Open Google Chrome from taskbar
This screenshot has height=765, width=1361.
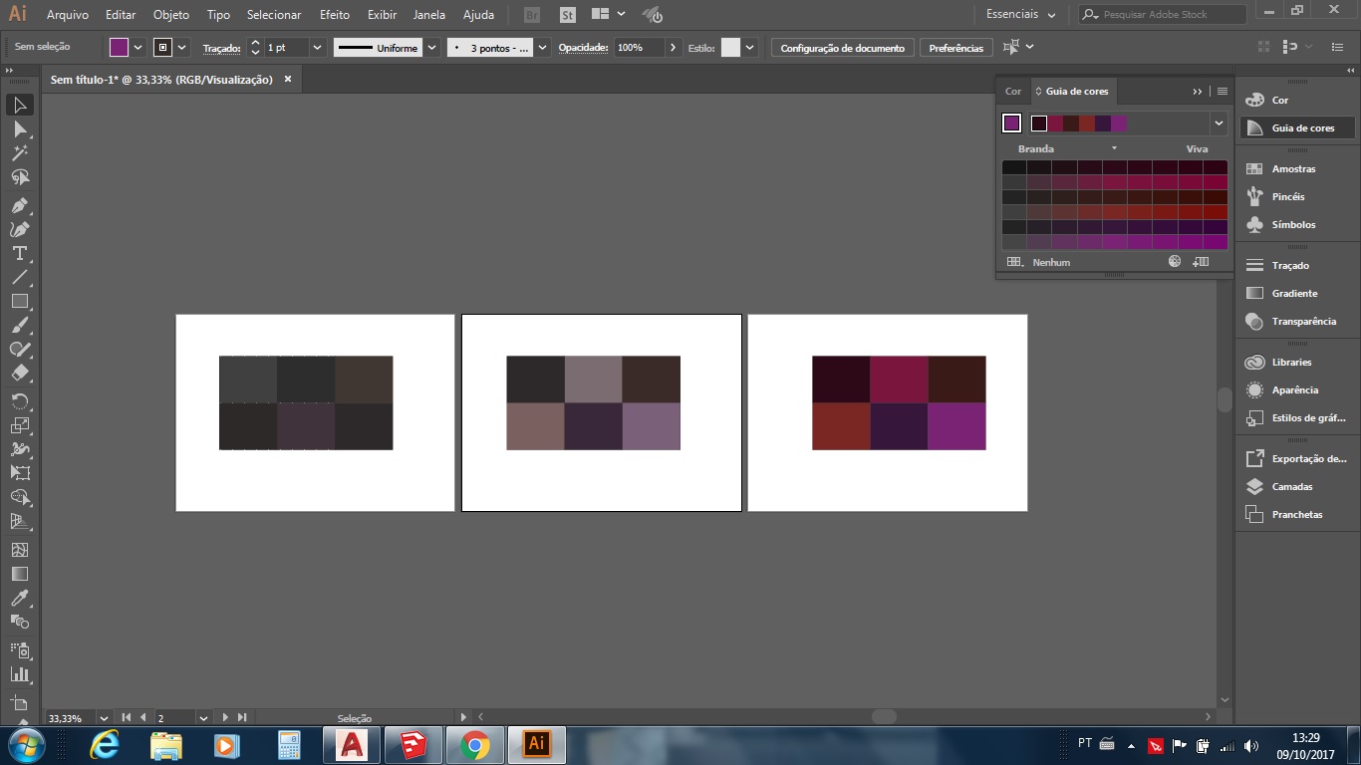475,745
